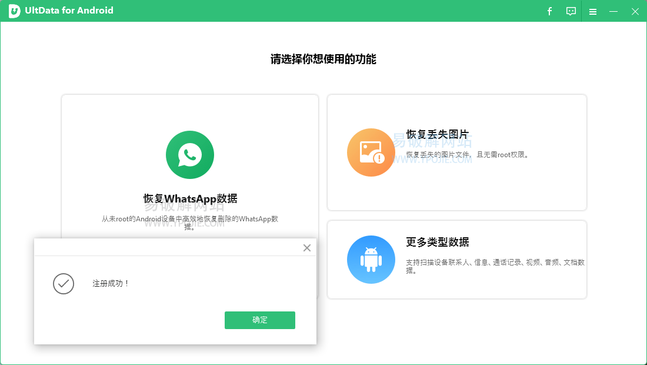This screenshot has width=647, height=365.
Task: Click the blue Android robot icon
Action: click(371, 259)
